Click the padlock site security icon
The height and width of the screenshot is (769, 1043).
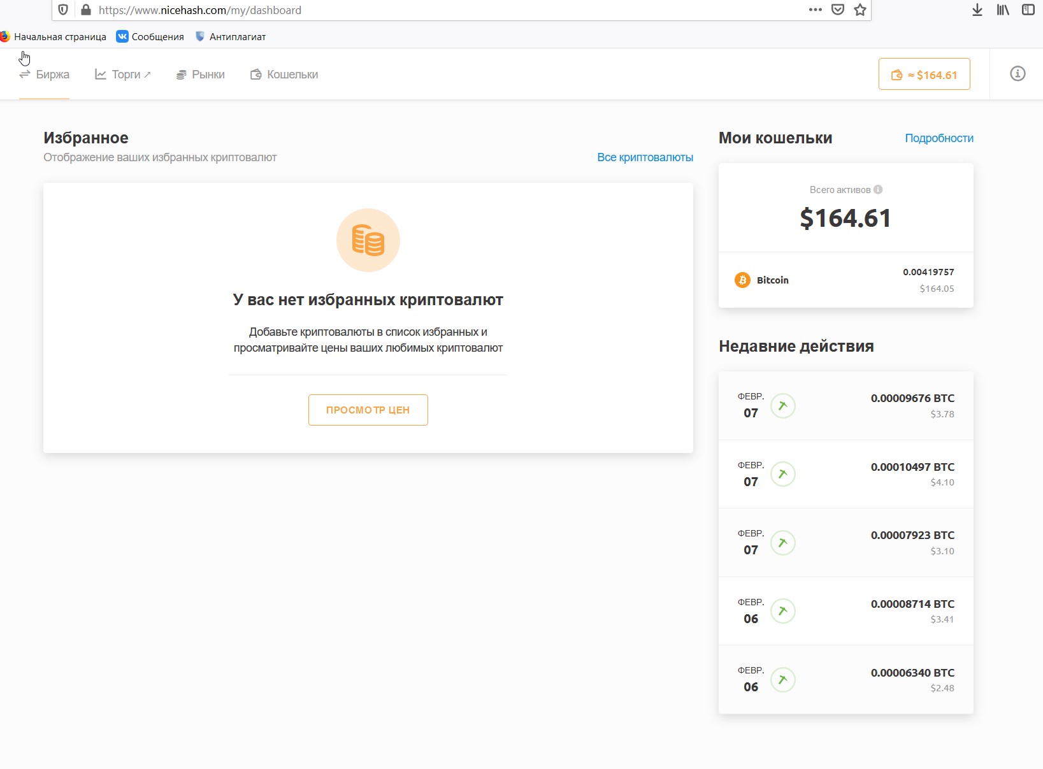pyautogui.click(x=85, y=10)
